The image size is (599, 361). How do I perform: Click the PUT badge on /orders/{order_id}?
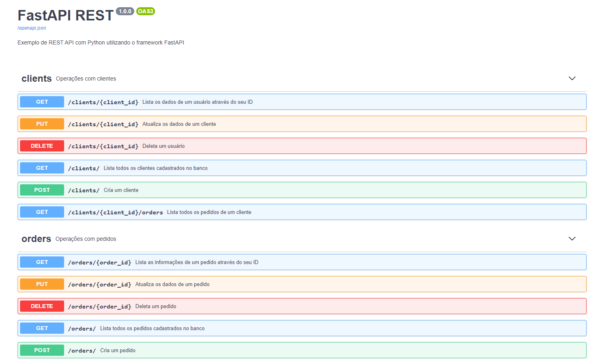[42, 284]
